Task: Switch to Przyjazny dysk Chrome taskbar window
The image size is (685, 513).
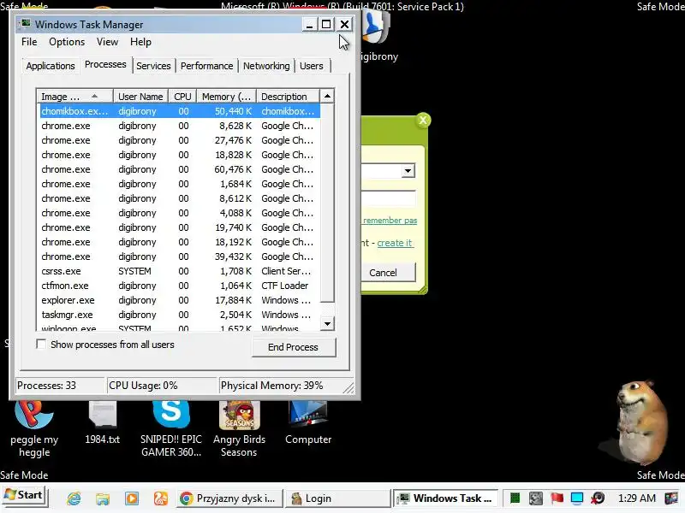Action: click(229, 498)
